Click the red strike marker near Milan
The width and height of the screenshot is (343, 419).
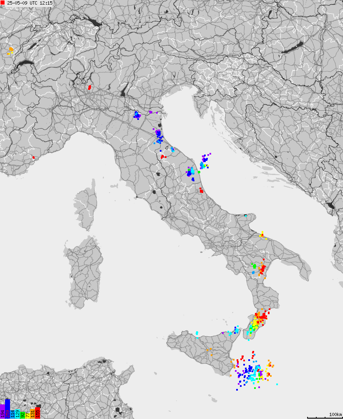click(90, 87)
